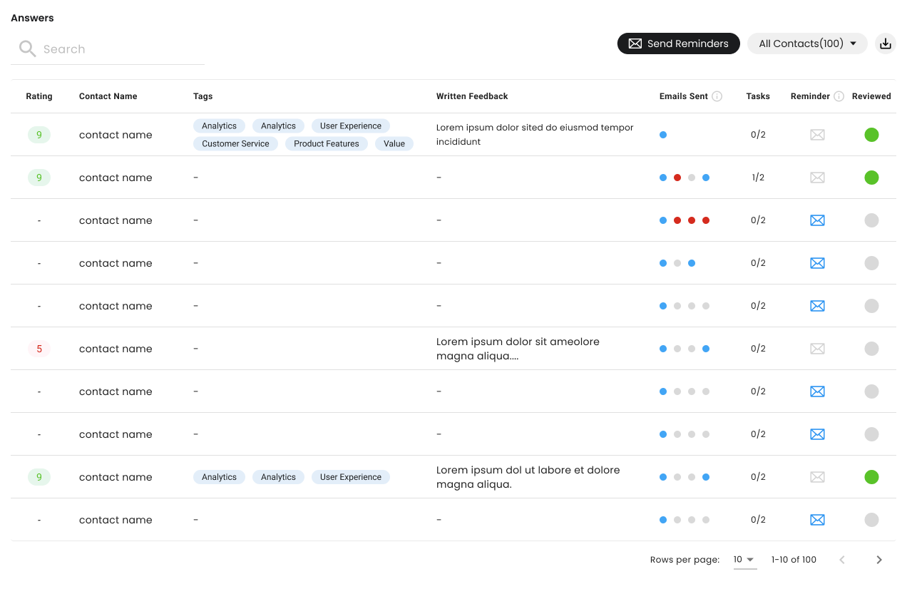Click the reminder envelope in the Customer Service tags row
This screenshot has height=589, width=907.
coord(817,135)
